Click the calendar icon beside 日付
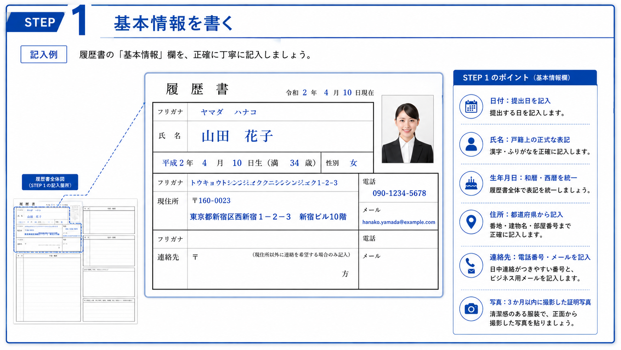Viewport: 621px width, 350px height. [471, 107]
